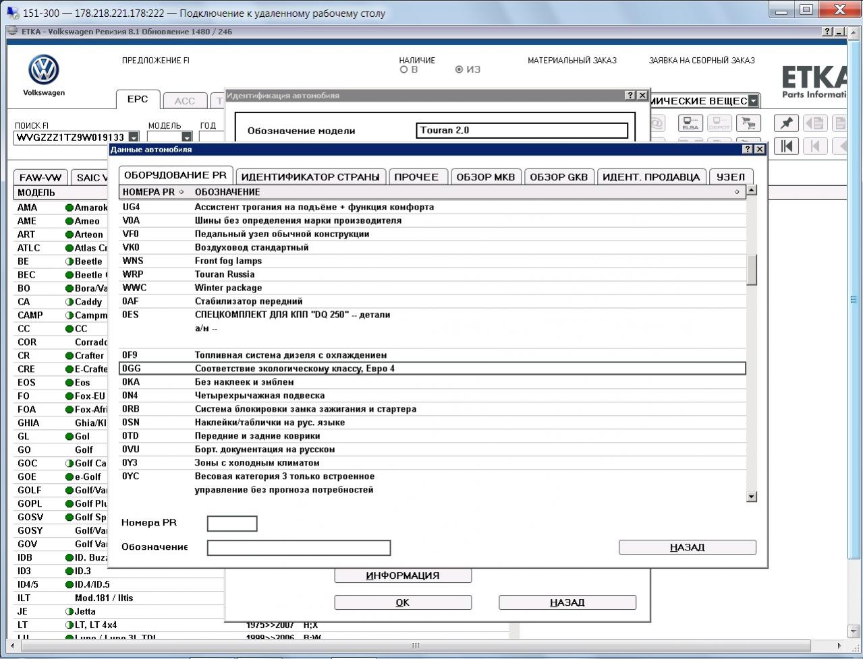Image resolution: width=863 pixels, height=659 pixels.
Task: Open the ПОИСК FI dropdown arrow
Action: click(134, 137)
